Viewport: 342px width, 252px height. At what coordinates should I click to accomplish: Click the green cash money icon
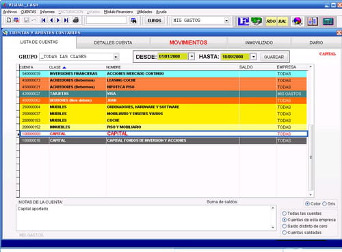tap(256, 21)
